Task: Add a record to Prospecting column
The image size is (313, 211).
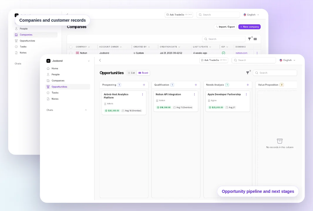Action: [x=144, y=85]
